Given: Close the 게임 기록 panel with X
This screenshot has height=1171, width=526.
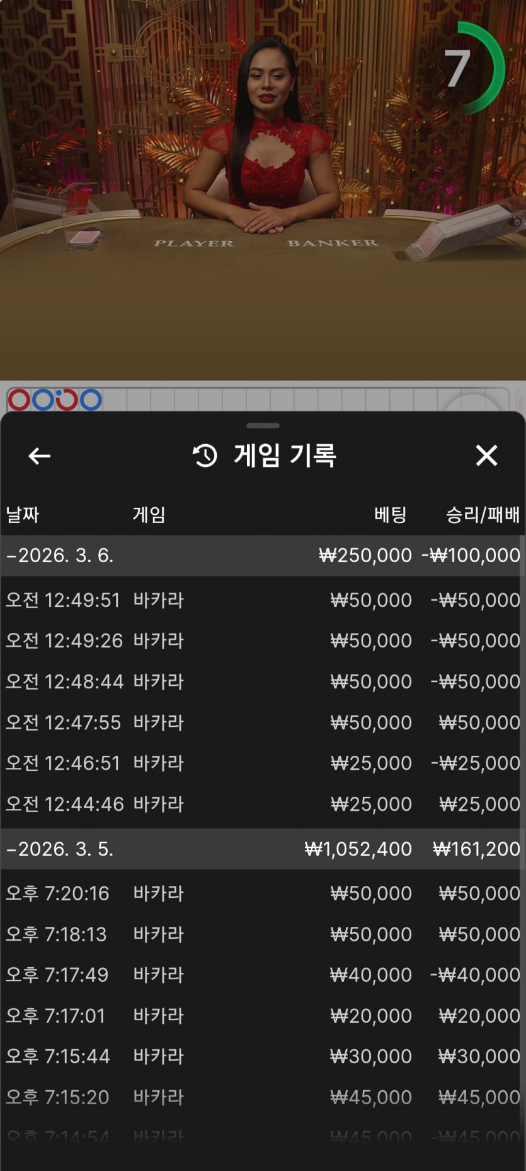Looking at the screenshot, I should coord(486,455).
